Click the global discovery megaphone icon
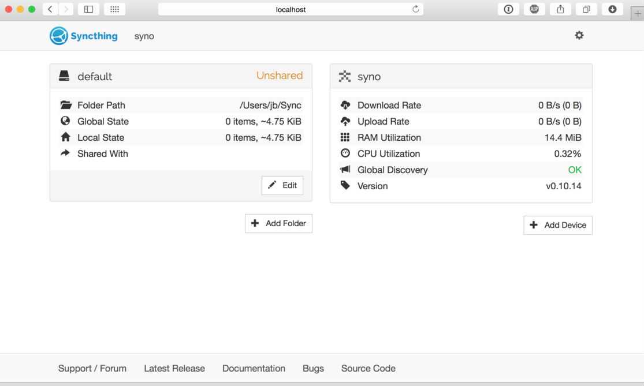644x386 pixels. (x=345, y=169)
